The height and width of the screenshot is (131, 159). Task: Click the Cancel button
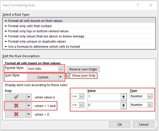coord(144,124)
